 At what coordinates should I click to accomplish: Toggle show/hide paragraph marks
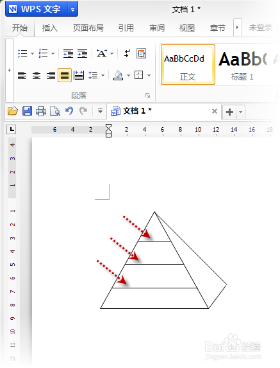coord(127,53)
